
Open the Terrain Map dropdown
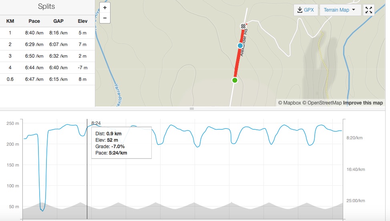(x=340, y=10)
